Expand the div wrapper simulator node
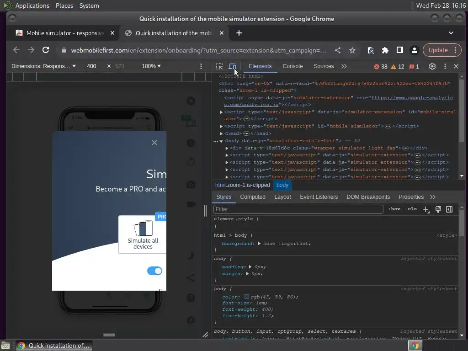The height and width of the screenshot is (351, 468). 227,148
